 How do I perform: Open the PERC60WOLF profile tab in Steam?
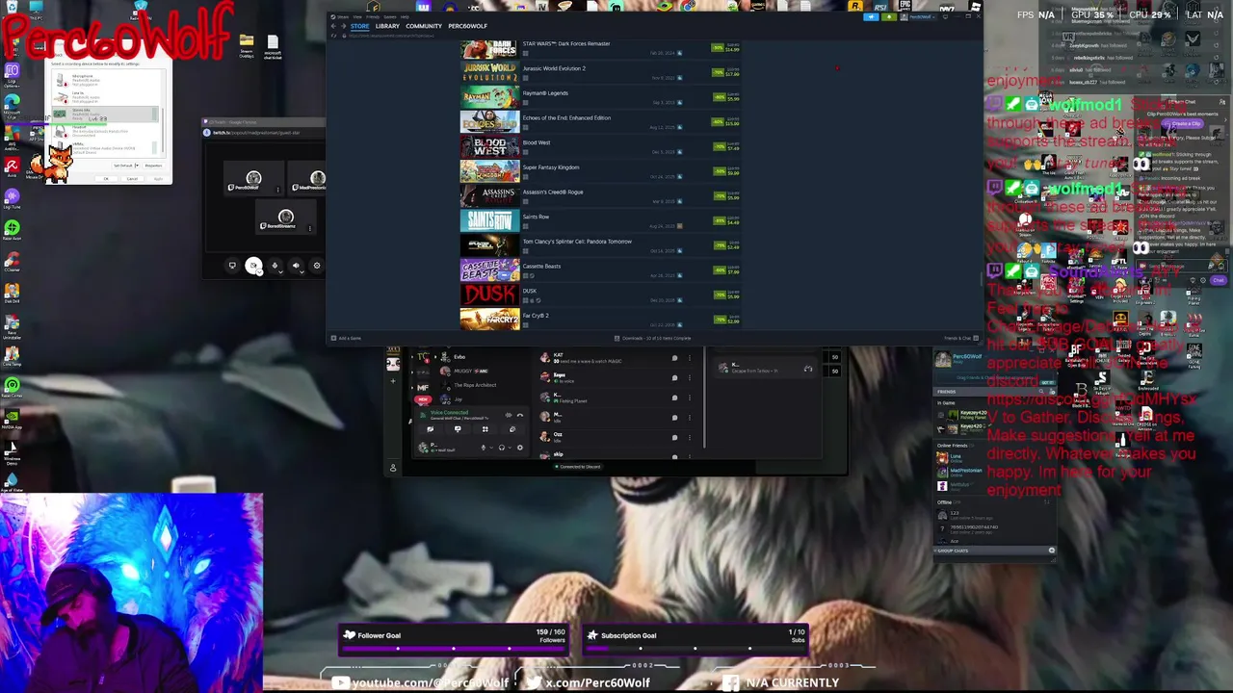[x=468, y=26]
